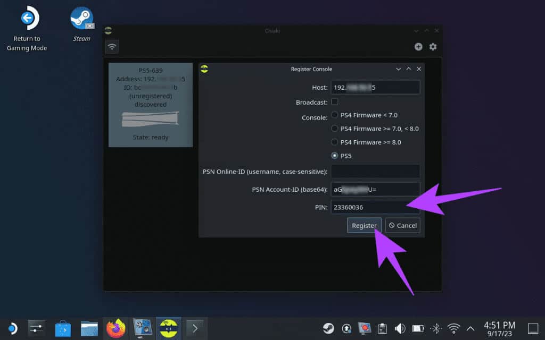The image size is (545, 340).
Task: Click the PSN Account-ID base64 field
Action: (375, 190)
